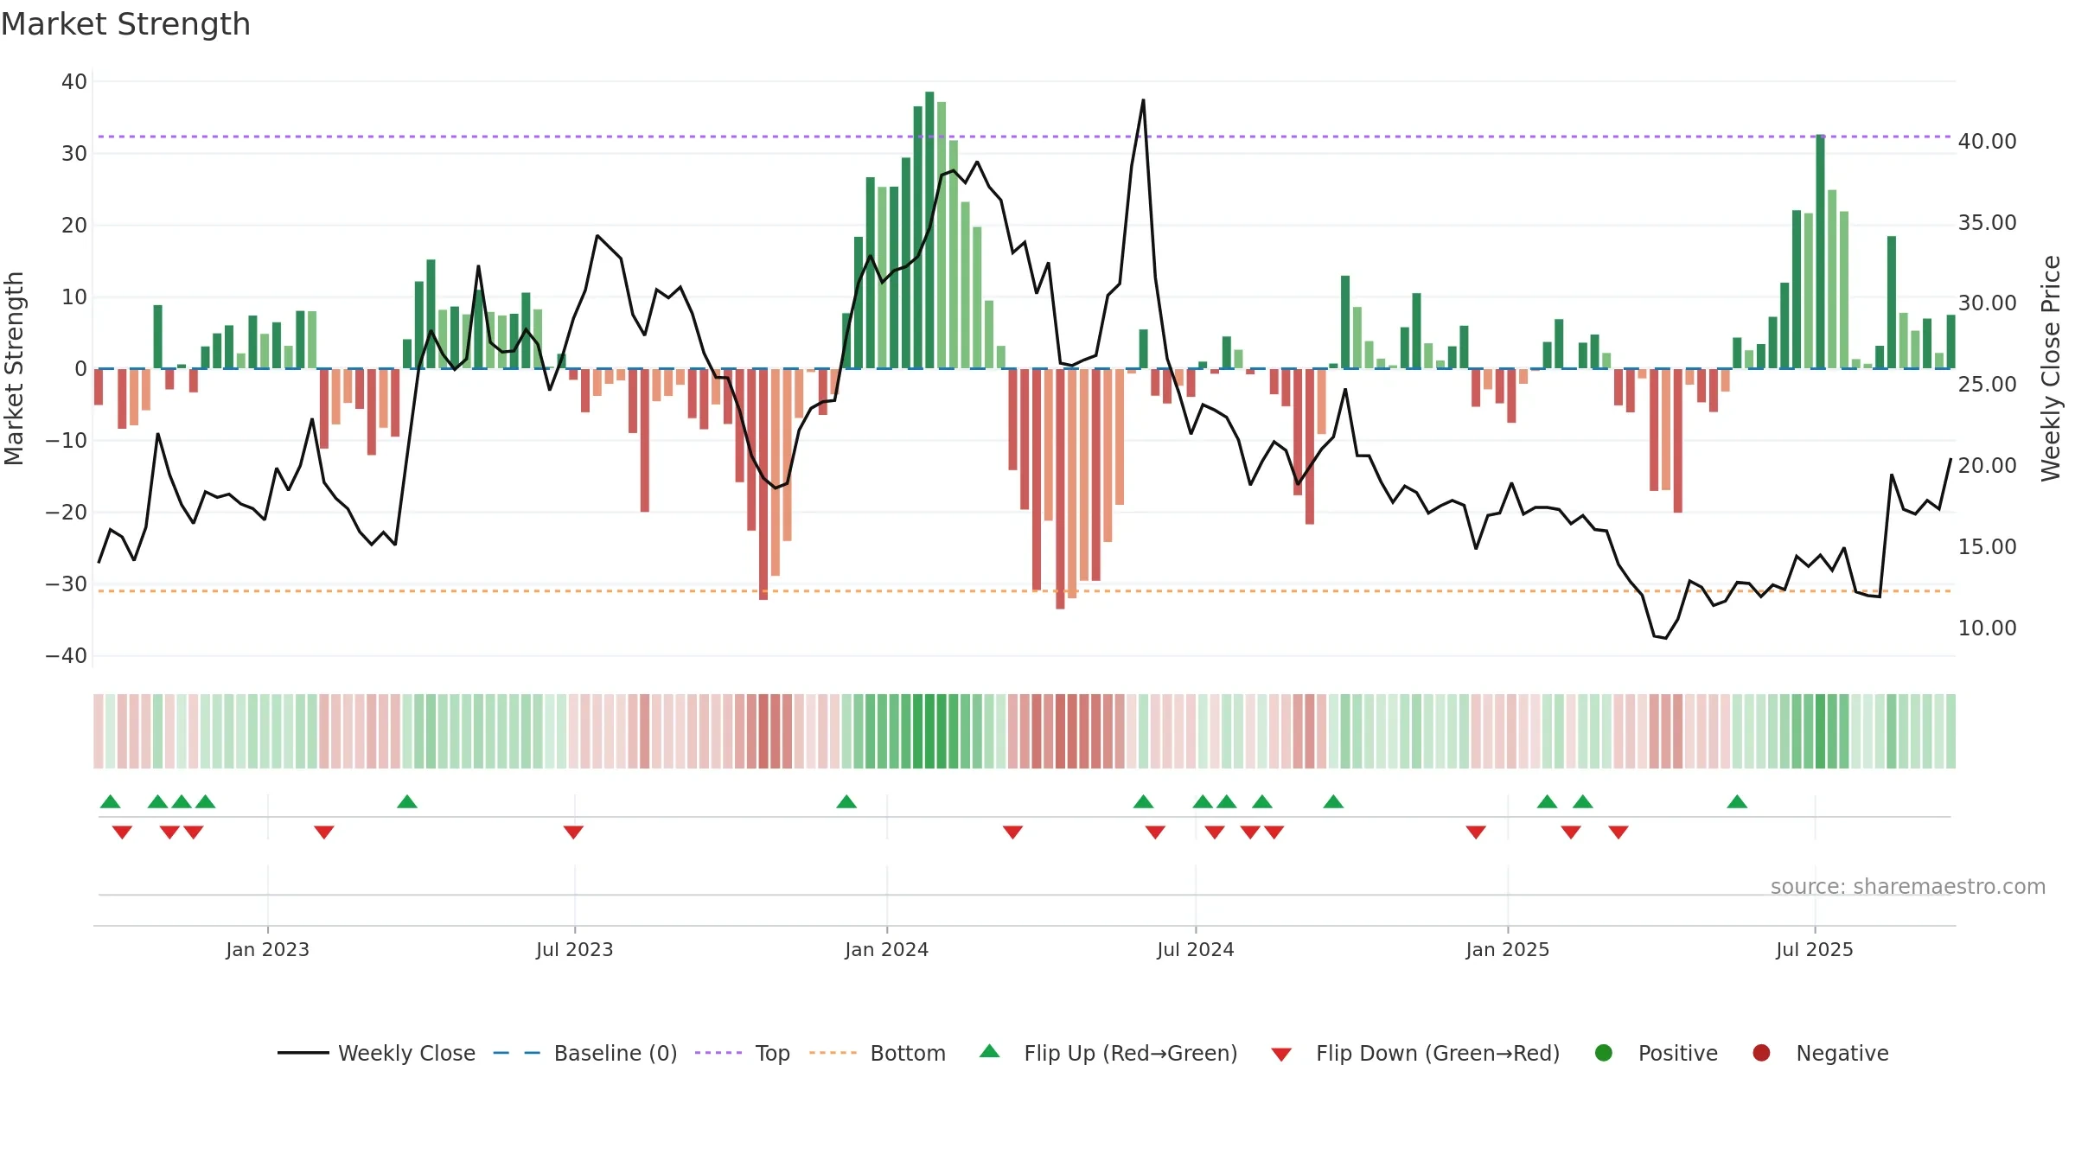Click the 10.00 price axis label
This screenshot has height=1167, width=2075.
[x=1987, y=628]
